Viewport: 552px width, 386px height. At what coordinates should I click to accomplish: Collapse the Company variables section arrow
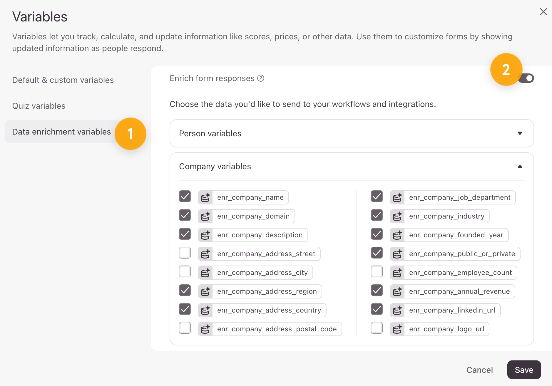520,167
